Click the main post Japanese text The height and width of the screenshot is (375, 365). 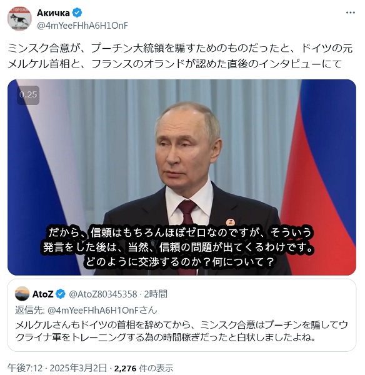(180, 56)
